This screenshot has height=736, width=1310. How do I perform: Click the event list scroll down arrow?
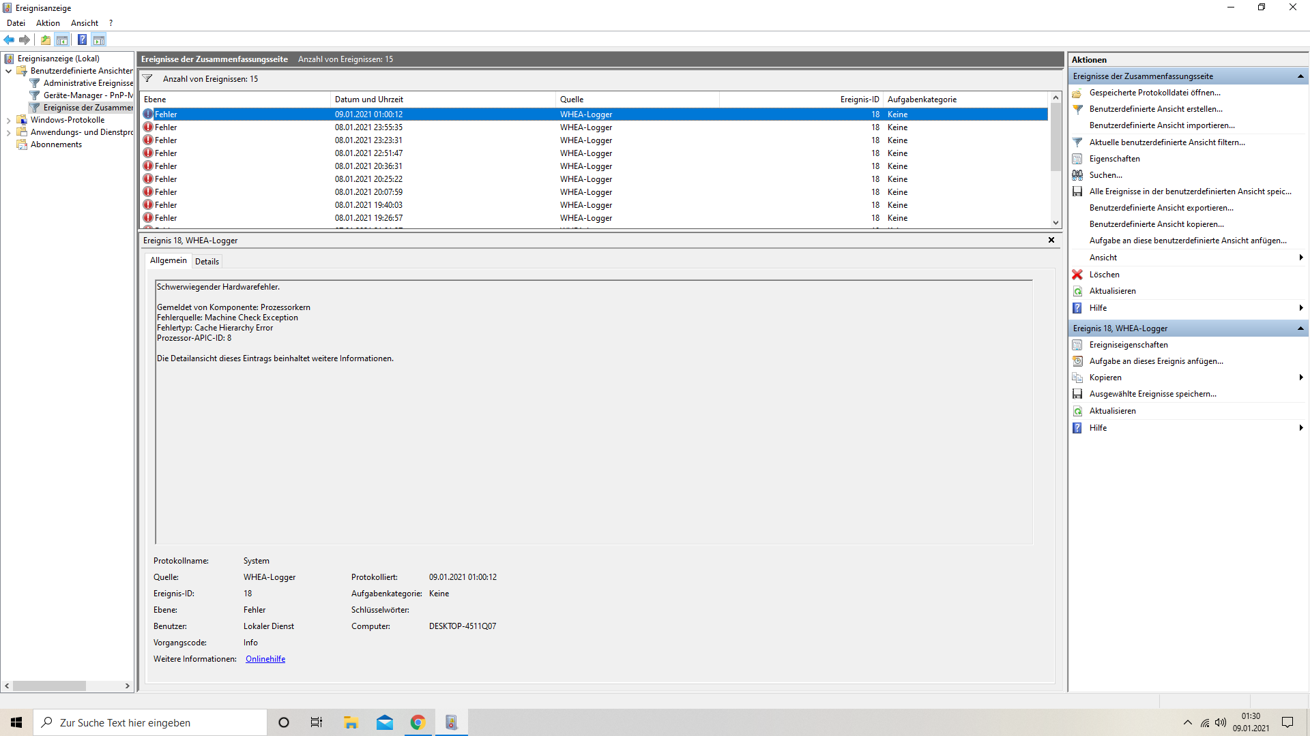pos(1056,223)
